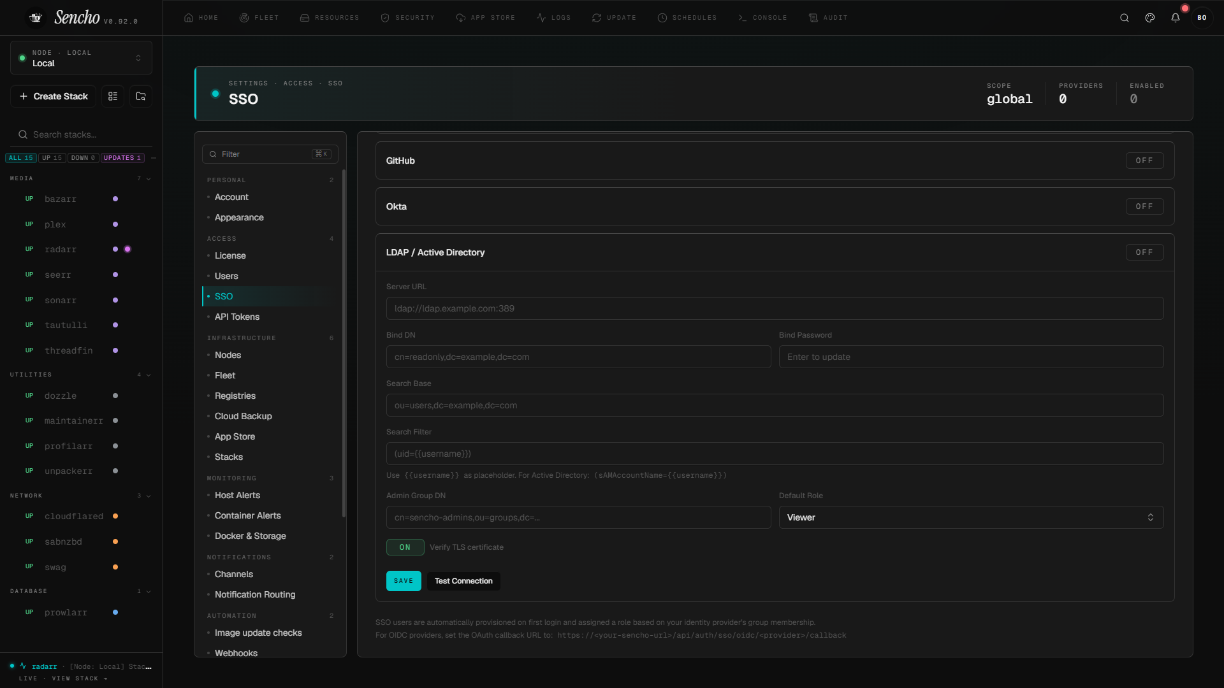Image resolution: width=1224 pixels, height=688 pixels.
Task: Click the Logs pulse icon
Action: [x=541, y=18]
